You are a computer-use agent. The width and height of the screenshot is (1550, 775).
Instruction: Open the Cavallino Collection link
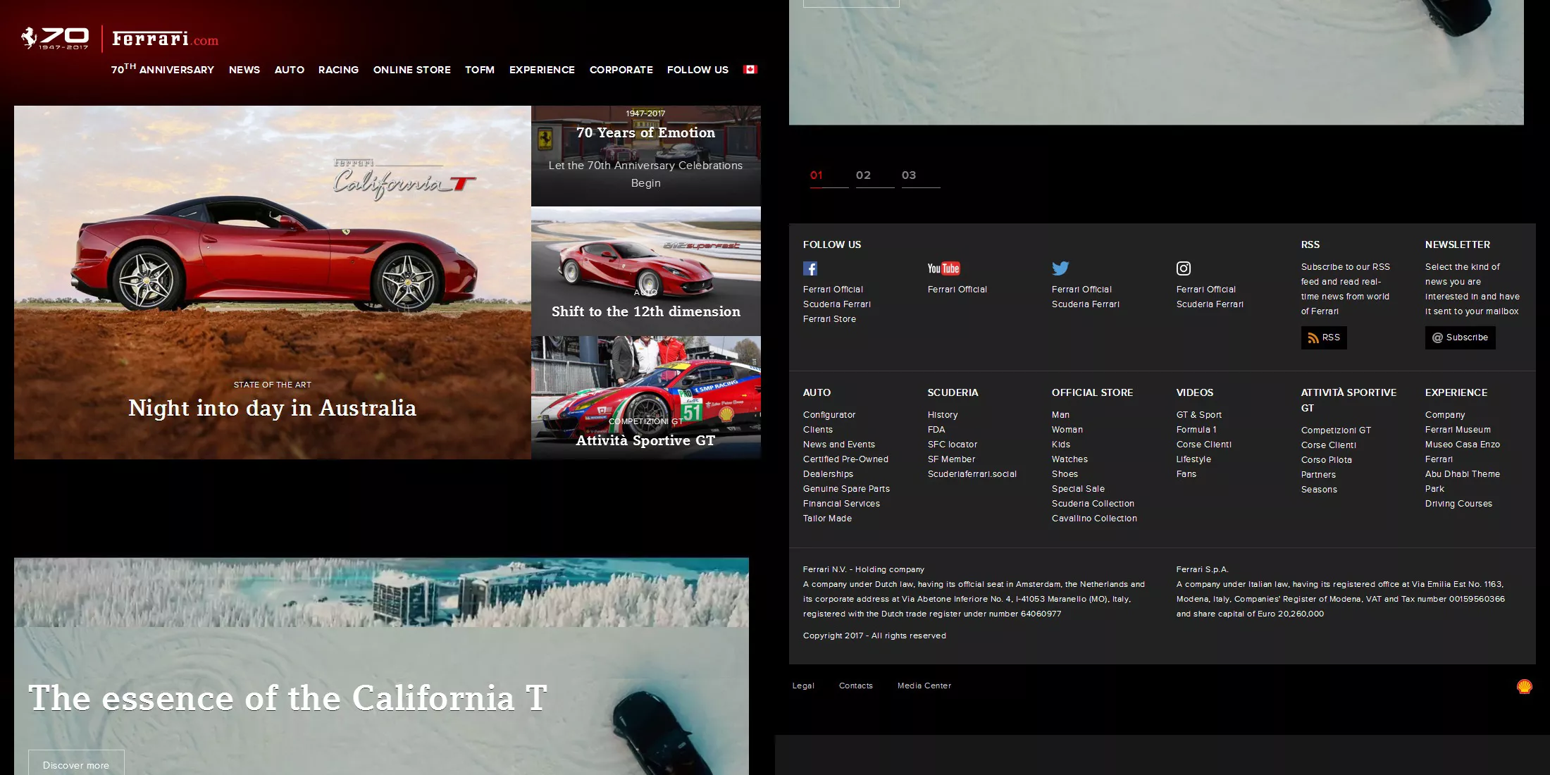pos(1094,519)
